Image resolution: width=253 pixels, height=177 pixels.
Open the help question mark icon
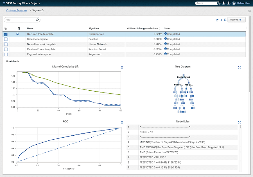pyautogui.click(x=228, y=3)
